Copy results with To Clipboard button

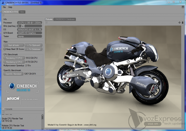coord(33,45)
